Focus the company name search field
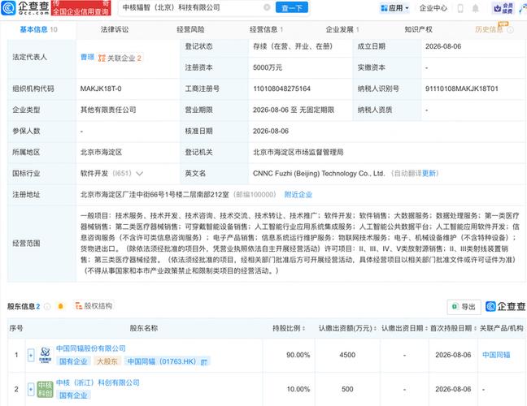Image resolution: width=527 pixels, height=406 pixels. (192, 7)
